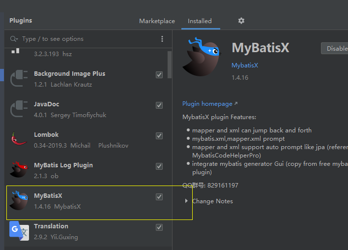Click the plugin list scrollbar thumb
The height and width of the screenshot is (250, 348).
pyautogui.click(x=170, y=64)
